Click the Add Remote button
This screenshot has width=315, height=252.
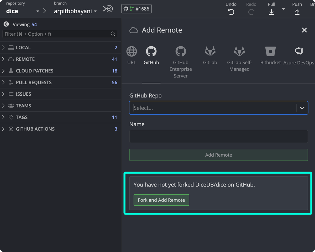click(218, 155)
